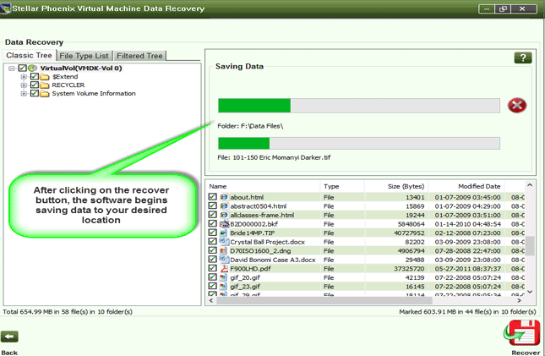545x356 pixels.
Task: Click the file list scroll up arrow
Action: 530,185
